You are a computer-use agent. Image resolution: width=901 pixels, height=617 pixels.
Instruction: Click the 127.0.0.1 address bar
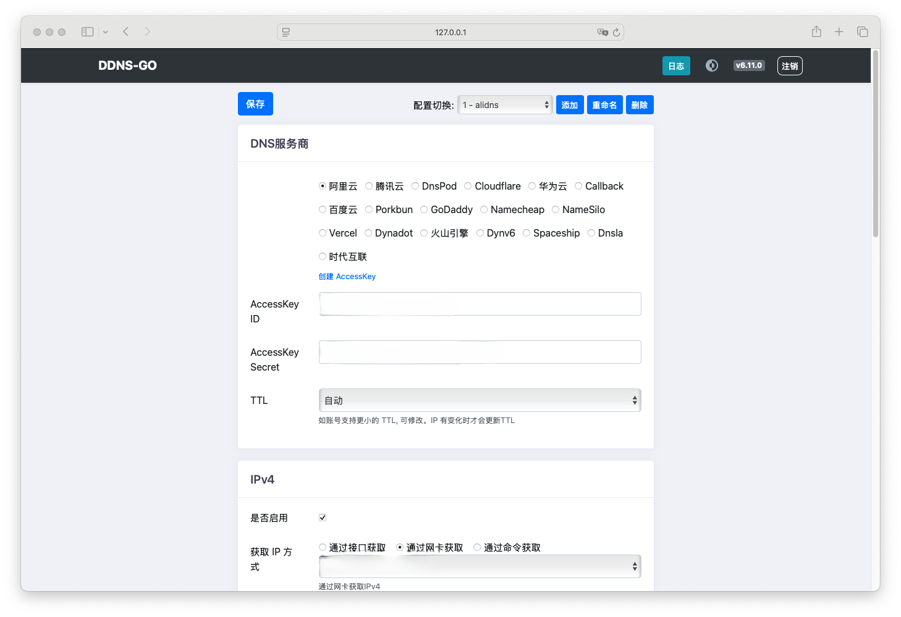451,32
